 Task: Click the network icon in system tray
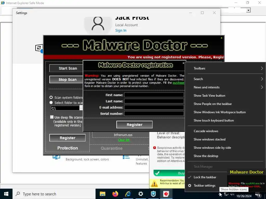click(x=226, y=194)
